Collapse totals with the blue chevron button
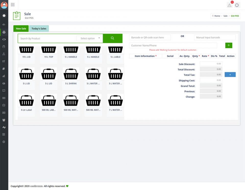245x190 pixels. 230,75
